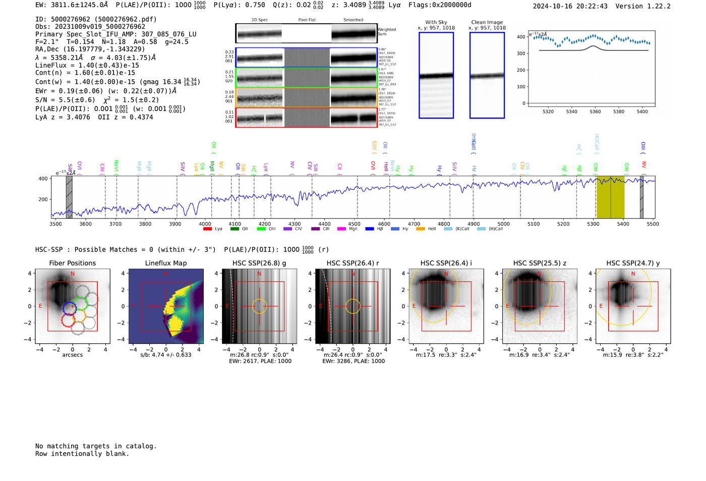Click the 'LyA z = 3.4076' redshift text

63,117
